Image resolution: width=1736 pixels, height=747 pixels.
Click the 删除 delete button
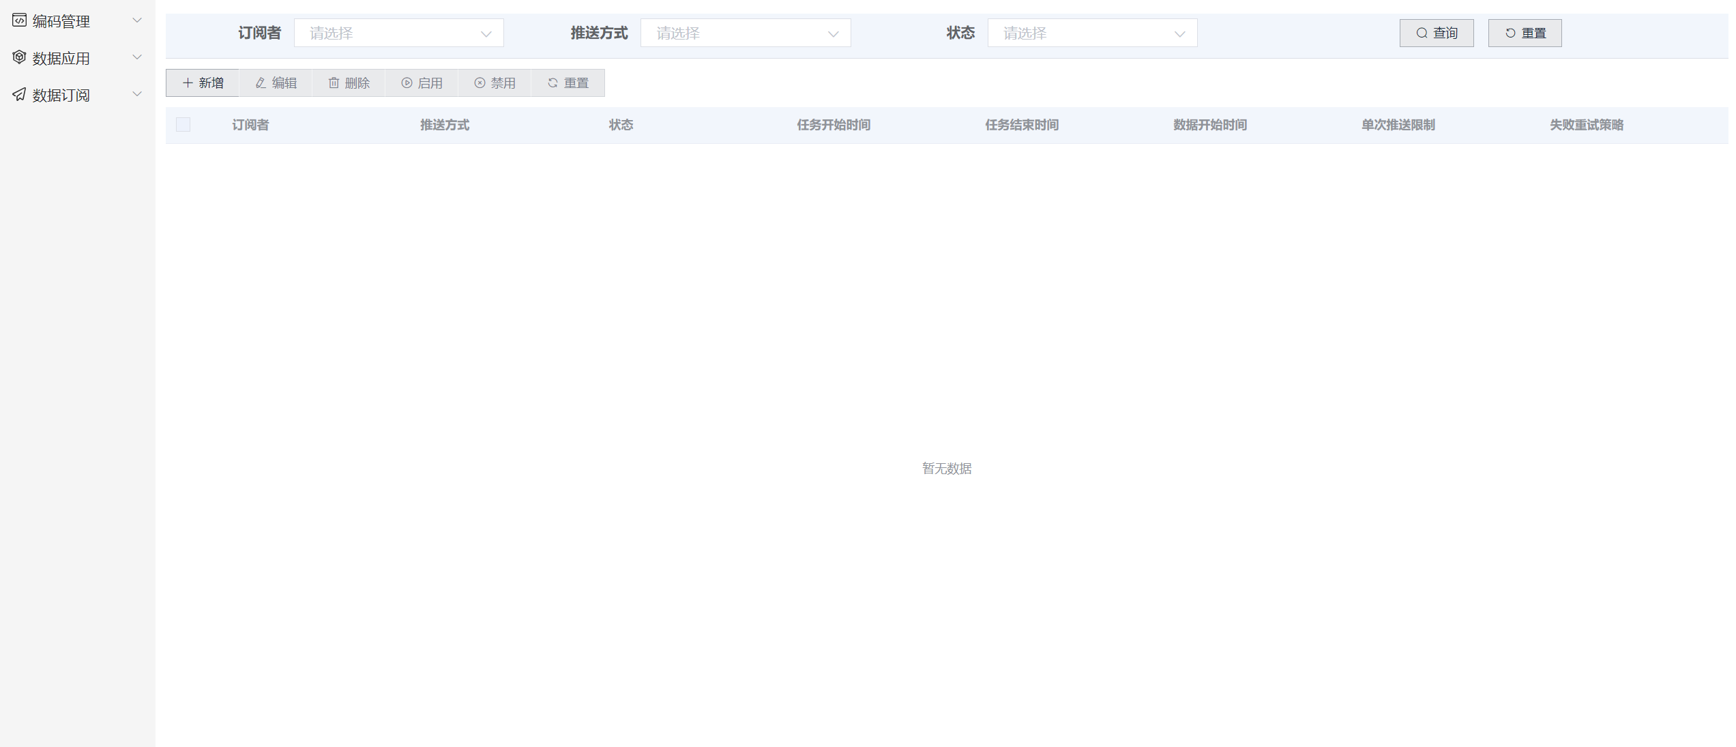[x=349, y=83]
